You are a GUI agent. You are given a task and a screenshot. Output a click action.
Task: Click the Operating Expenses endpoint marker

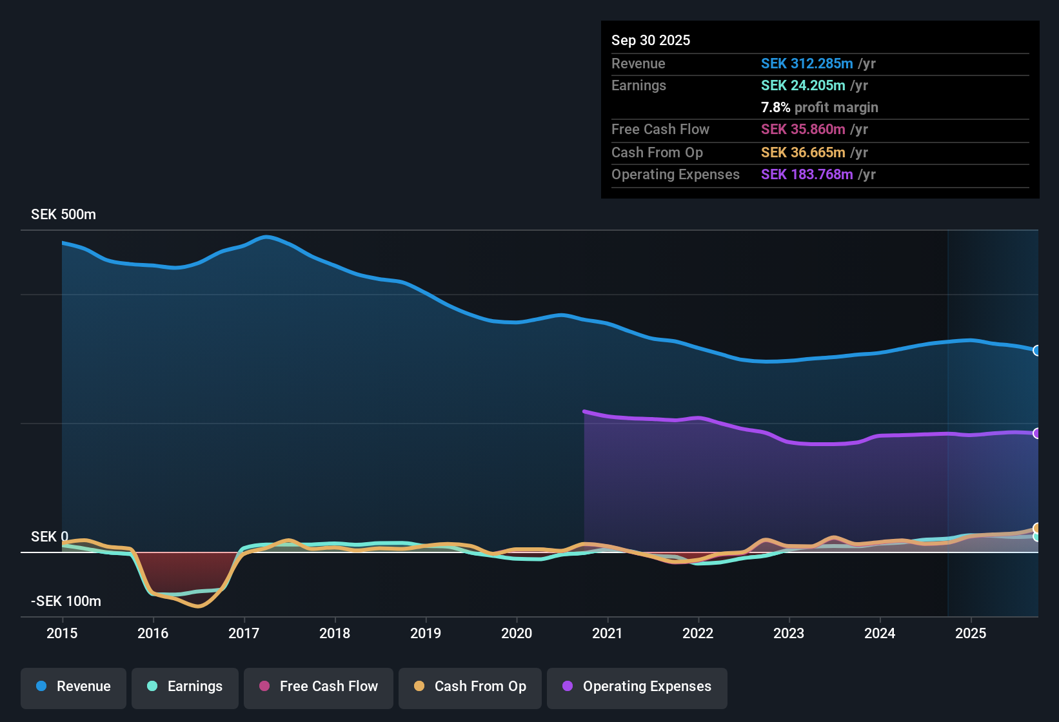click(x=1036, y=433)
